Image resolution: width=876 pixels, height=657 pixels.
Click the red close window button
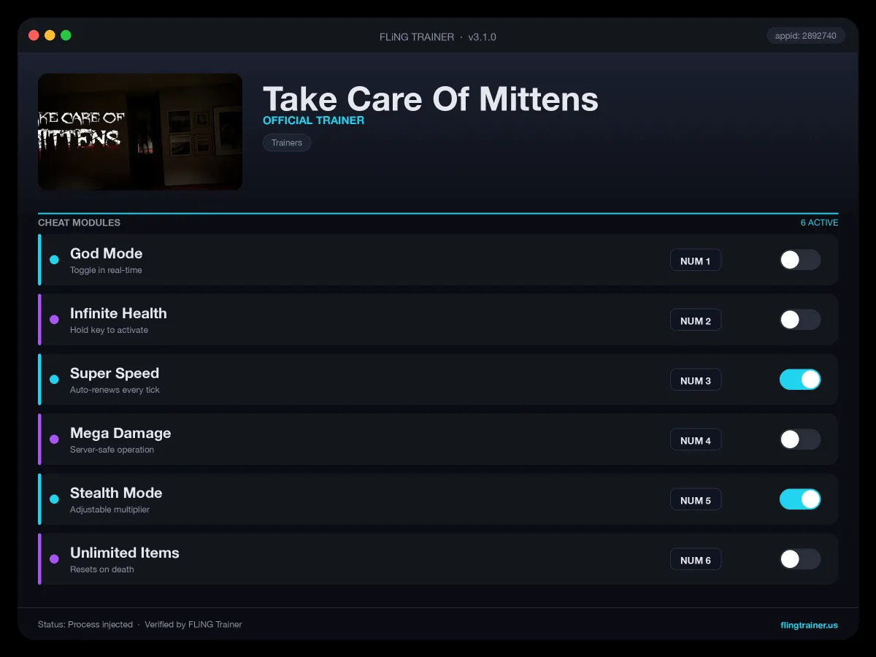pos(34,35)
